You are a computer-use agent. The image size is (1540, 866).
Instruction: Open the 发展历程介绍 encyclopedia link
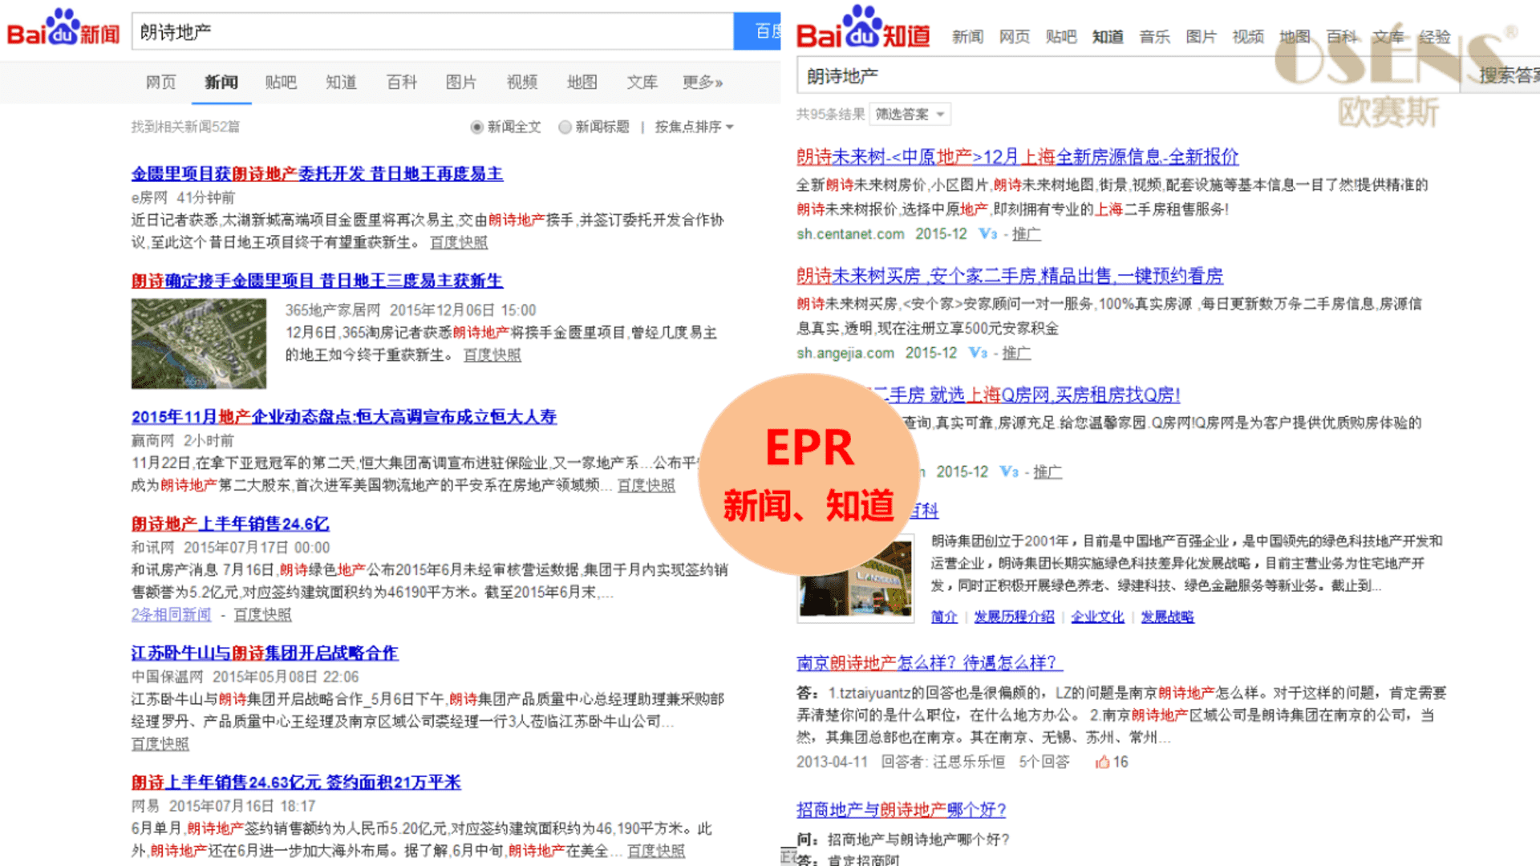pos(1014,617)
